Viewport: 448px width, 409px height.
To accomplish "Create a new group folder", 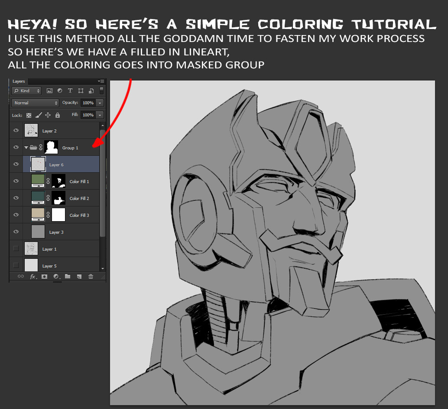I will pos(68,276).
